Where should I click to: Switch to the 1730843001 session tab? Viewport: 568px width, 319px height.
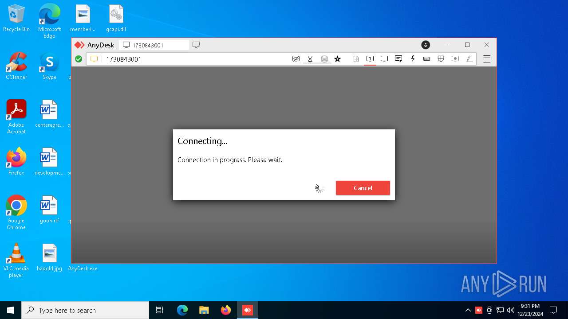(154, 45)
